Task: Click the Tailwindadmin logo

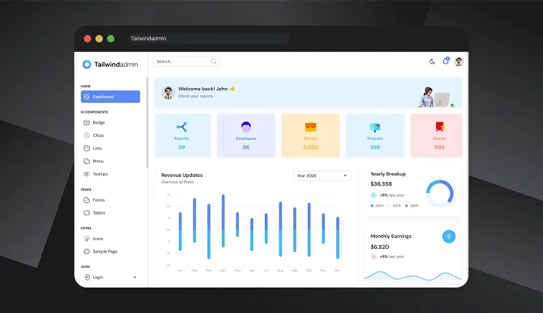Action: [111, 64]
